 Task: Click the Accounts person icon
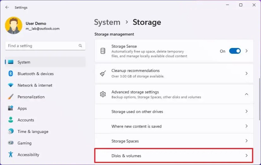point(11,120)
